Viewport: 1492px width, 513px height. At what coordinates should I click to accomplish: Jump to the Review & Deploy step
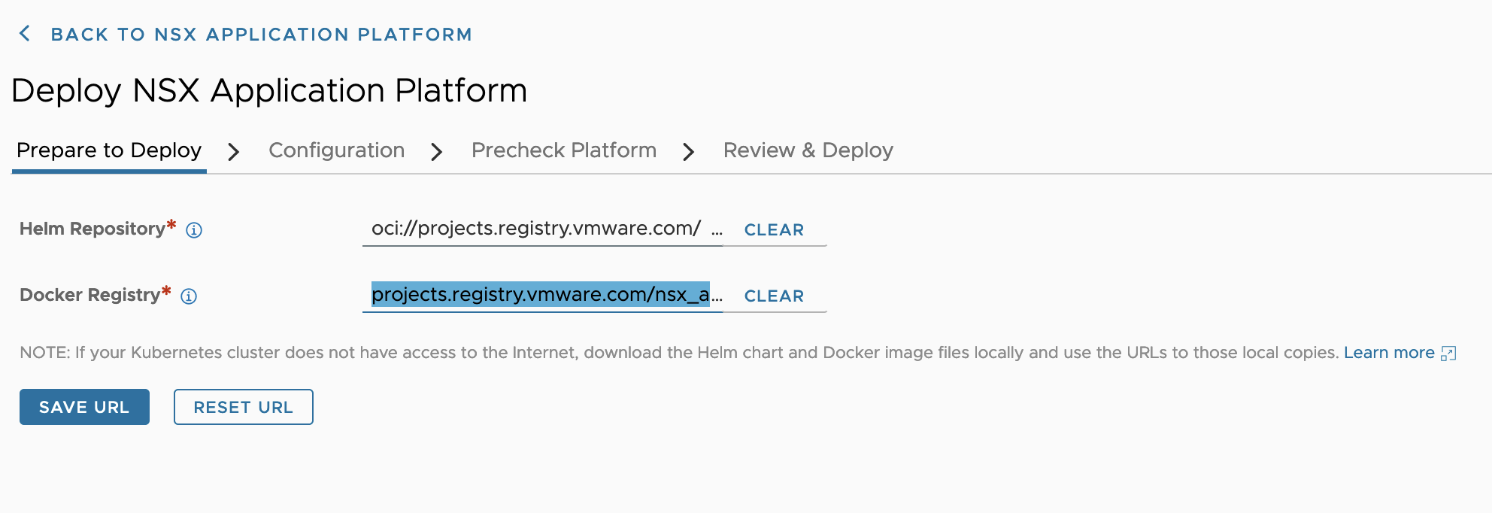click(808, 150)
